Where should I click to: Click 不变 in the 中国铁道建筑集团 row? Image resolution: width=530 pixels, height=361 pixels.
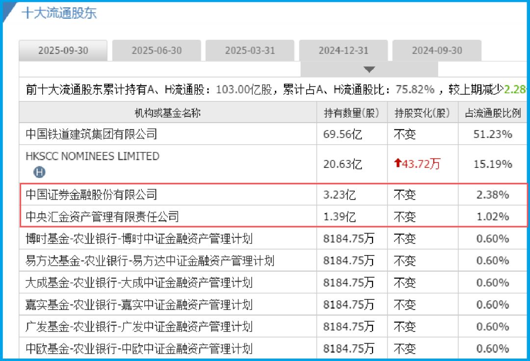[x=404, y=134]
